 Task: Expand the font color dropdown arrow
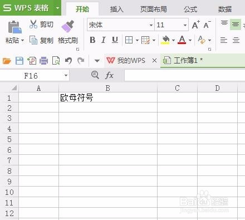click(x=190, y=40)
